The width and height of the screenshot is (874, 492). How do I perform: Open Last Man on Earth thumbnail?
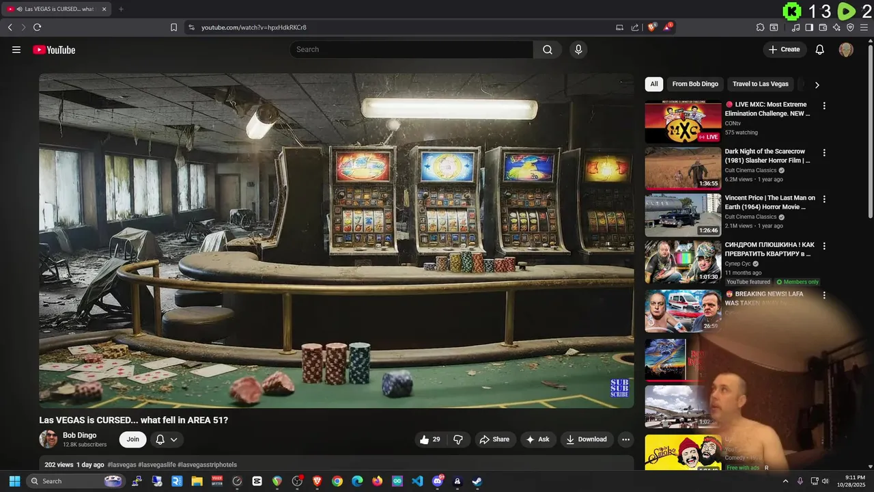(x=683, y=215)
